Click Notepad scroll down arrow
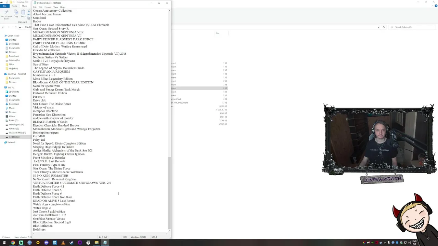The width and height of the screenshot is (438, 246). tap(169, 231)
